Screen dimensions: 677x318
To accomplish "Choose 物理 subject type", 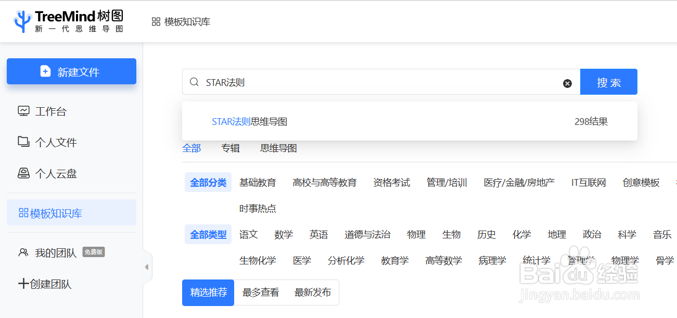I will 416,235.
